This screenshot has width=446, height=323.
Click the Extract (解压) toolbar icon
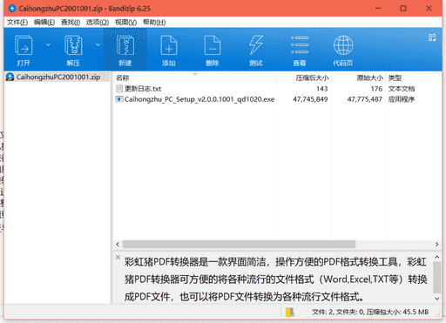[73, 45]
